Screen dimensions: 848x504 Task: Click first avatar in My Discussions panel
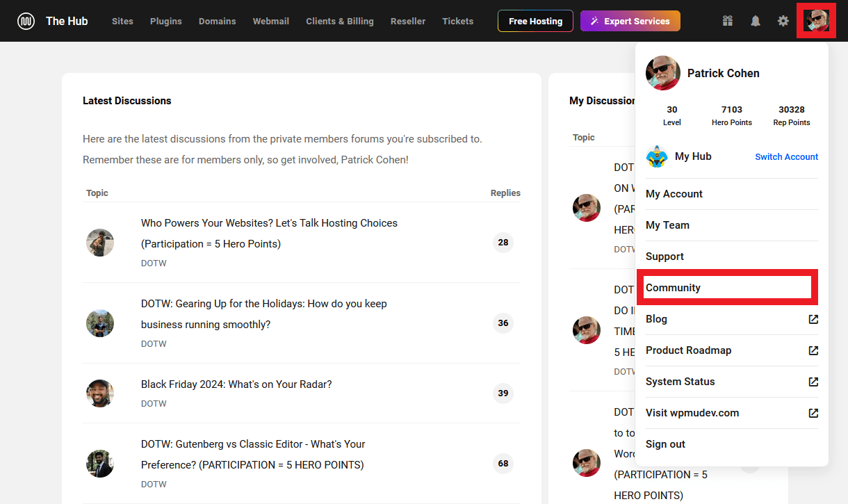[587, 208]
